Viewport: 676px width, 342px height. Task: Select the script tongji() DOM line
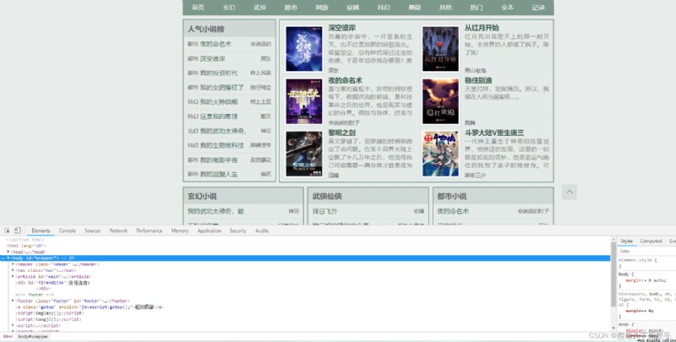[48, 319]
